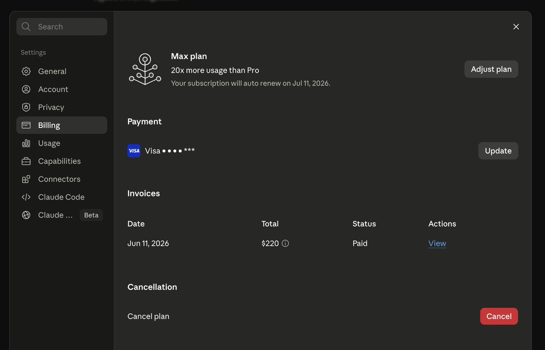Select the Billing section
Image resolution: width=545 pixels, height=350 pixels.
[62, 125]
